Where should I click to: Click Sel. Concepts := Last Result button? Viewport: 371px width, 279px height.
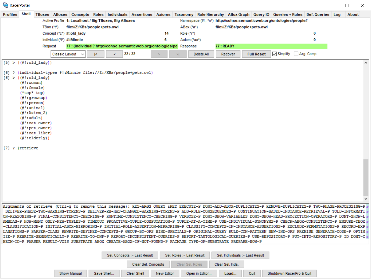coord(130,255)
